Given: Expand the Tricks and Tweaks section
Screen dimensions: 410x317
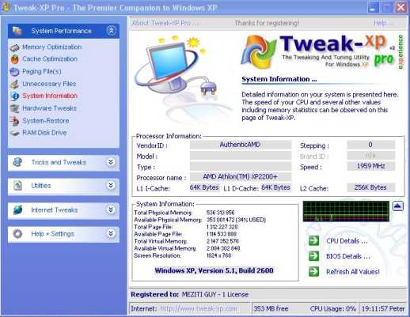Looking at the screenshot, I should pyautogui.click(x=111, y=162).
